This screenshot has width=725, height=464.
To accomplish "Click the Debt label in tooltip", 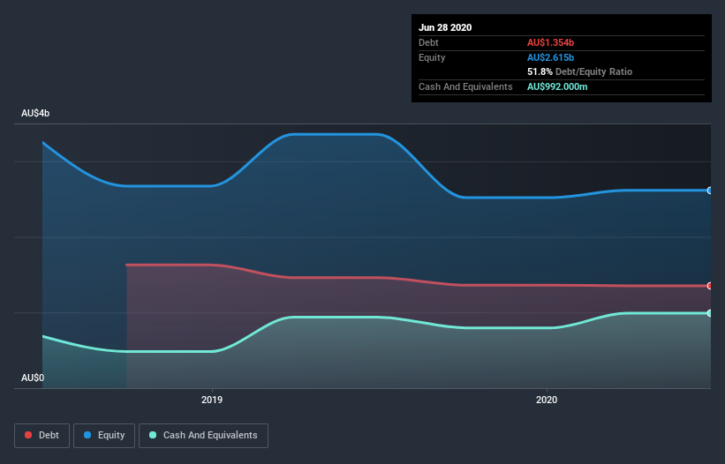I will [x=428, y=42].
